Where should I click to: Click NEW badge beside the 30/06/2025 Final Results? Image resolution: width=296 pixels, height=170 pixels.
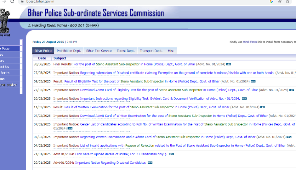229,64
